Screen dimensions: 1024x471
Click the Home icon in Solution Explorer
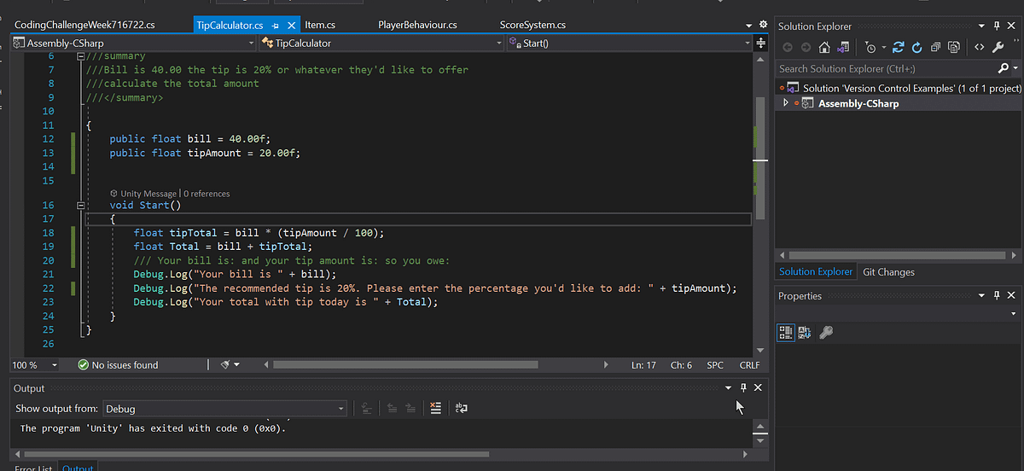pos(824,48)
